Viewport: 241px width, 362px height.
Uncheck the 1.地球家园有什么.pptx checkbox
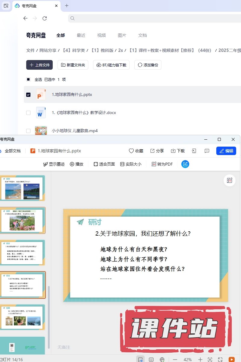28,95
